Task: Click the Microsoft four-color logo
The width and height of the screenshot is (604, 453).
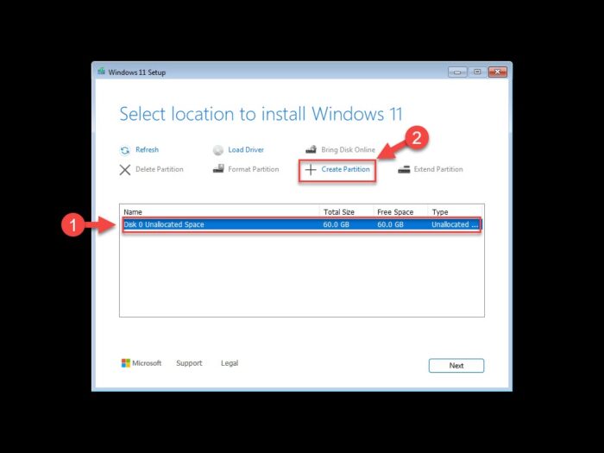Action: tap(126, 363)
